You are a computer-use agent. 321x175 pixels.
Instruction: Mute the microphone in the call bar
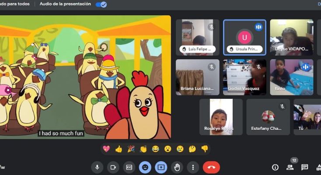pos(97,167)
